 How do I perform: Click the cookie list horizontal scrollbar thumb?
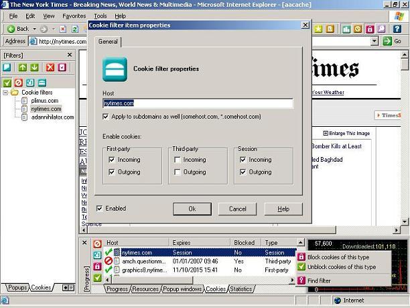153,280
